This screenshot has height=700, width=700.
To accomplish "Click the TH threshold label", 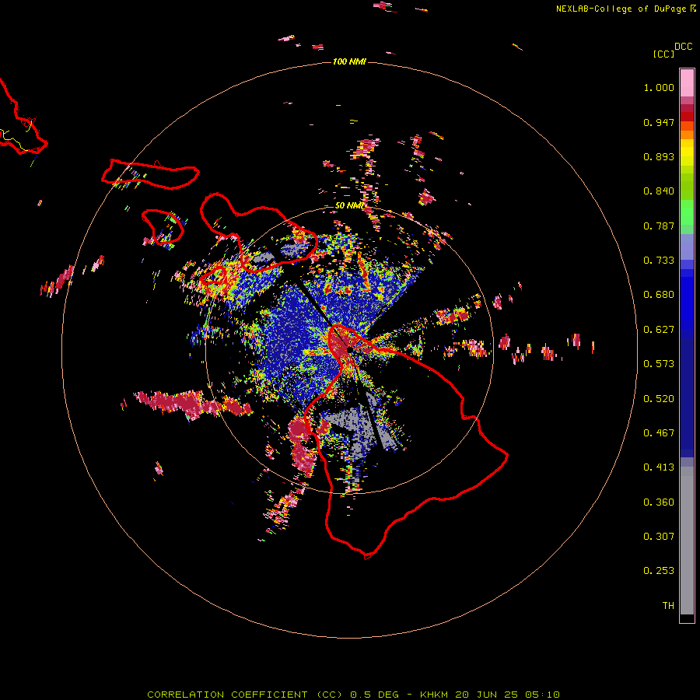I will [x=668, y=606].
